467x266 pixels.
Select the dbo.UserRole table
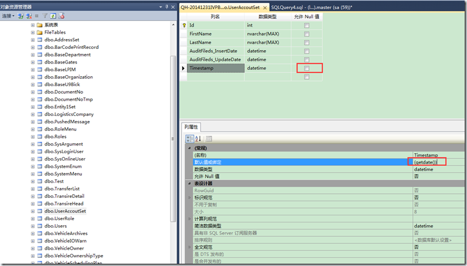point(59,219)
